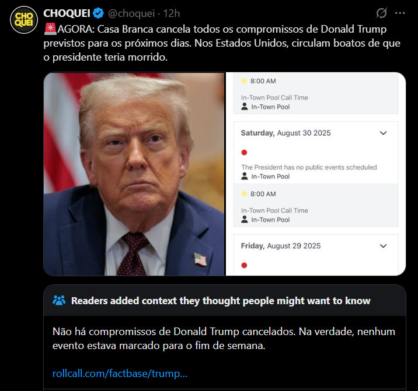This screenshot has width=418, height=391.
Task: Click the red siren emoji
Action: (x=50, y=29)
